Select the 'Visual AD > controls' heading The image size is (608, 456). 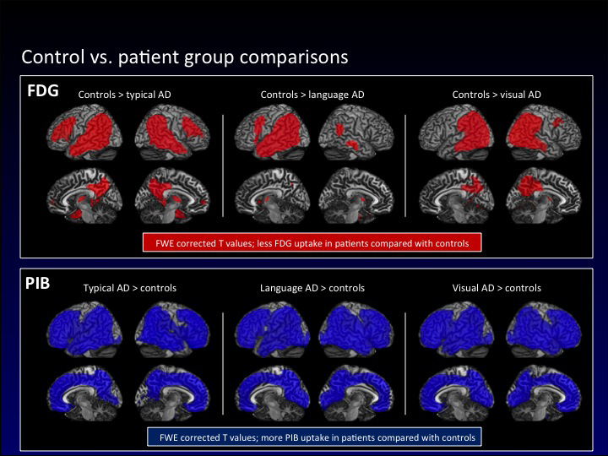coord(497,288)
